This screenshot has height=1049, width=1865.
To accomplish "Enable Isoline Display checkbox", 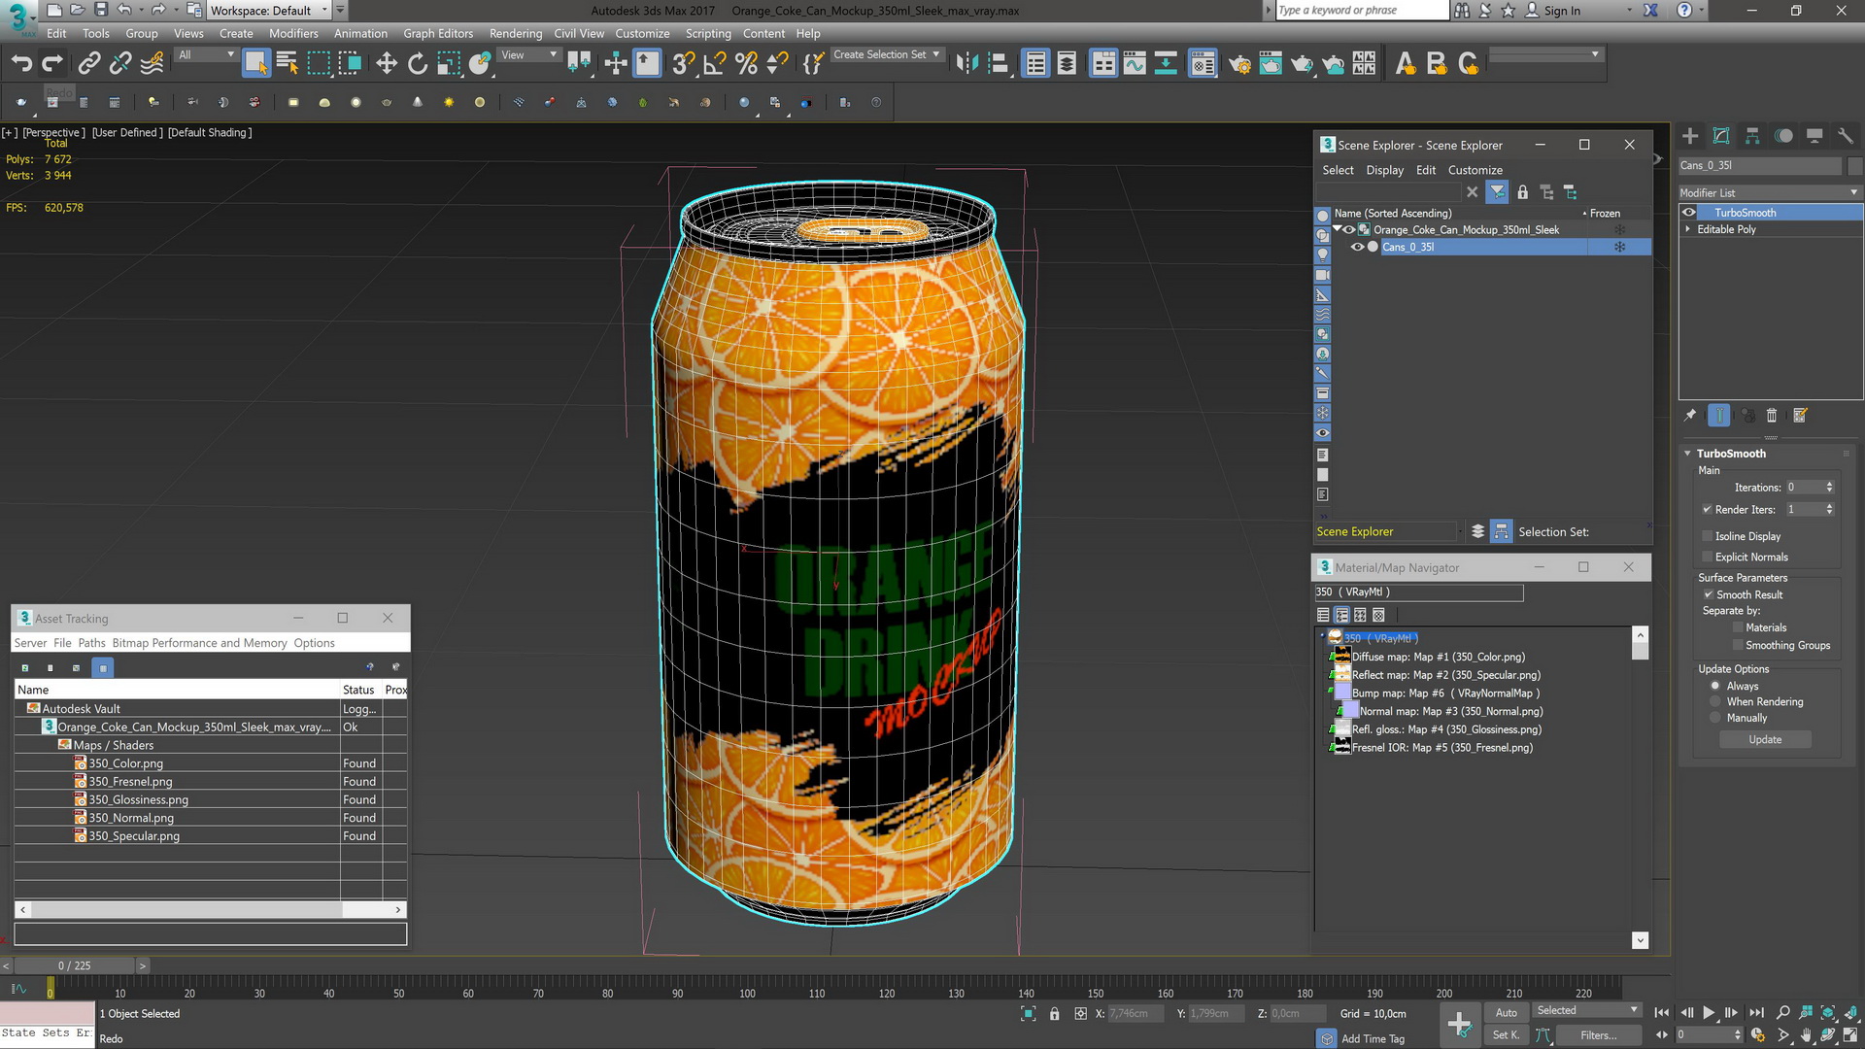I will pyautogui.click(x=1708, y=536).
